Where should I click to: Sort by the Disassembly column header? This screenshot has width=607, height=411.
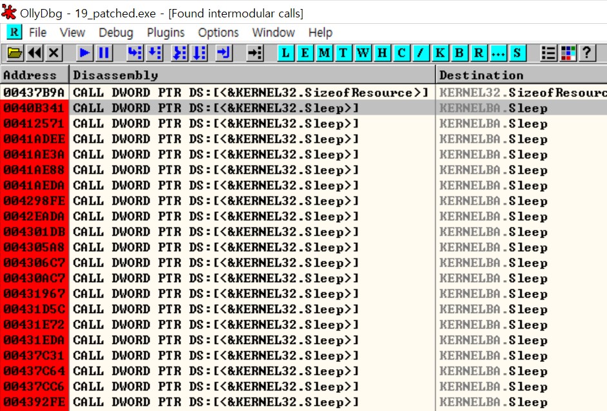click(252, 75)
